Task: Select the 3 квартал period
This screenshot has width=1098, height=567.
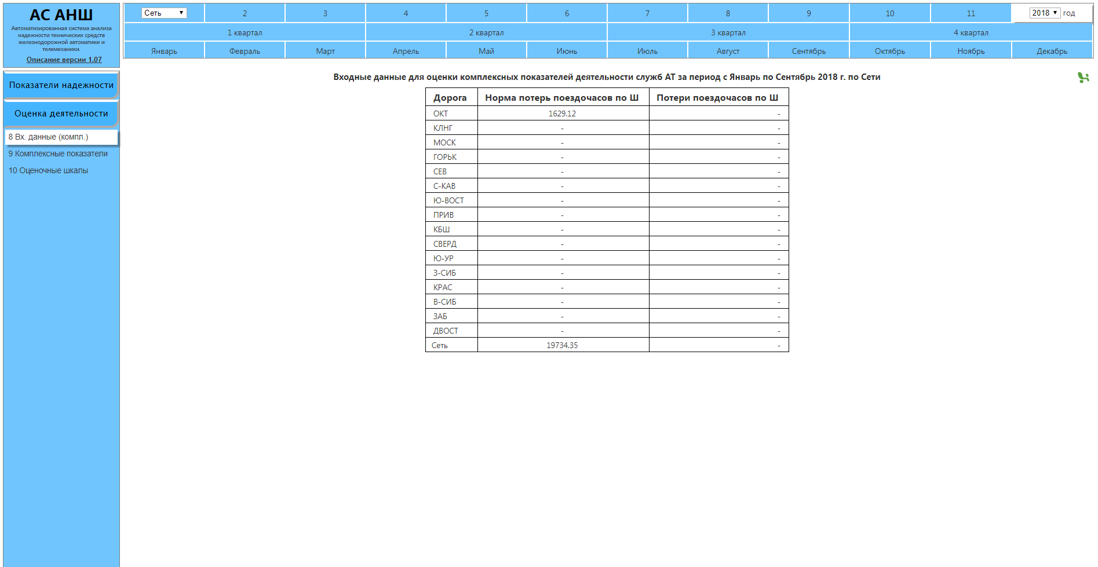Action: (728, 32)
